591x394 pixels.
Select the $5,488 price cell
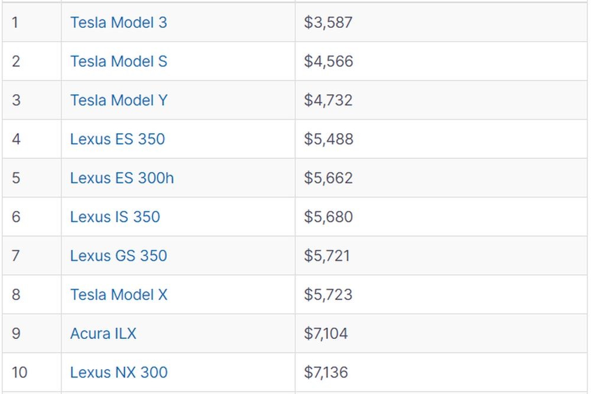click(441, 139)
